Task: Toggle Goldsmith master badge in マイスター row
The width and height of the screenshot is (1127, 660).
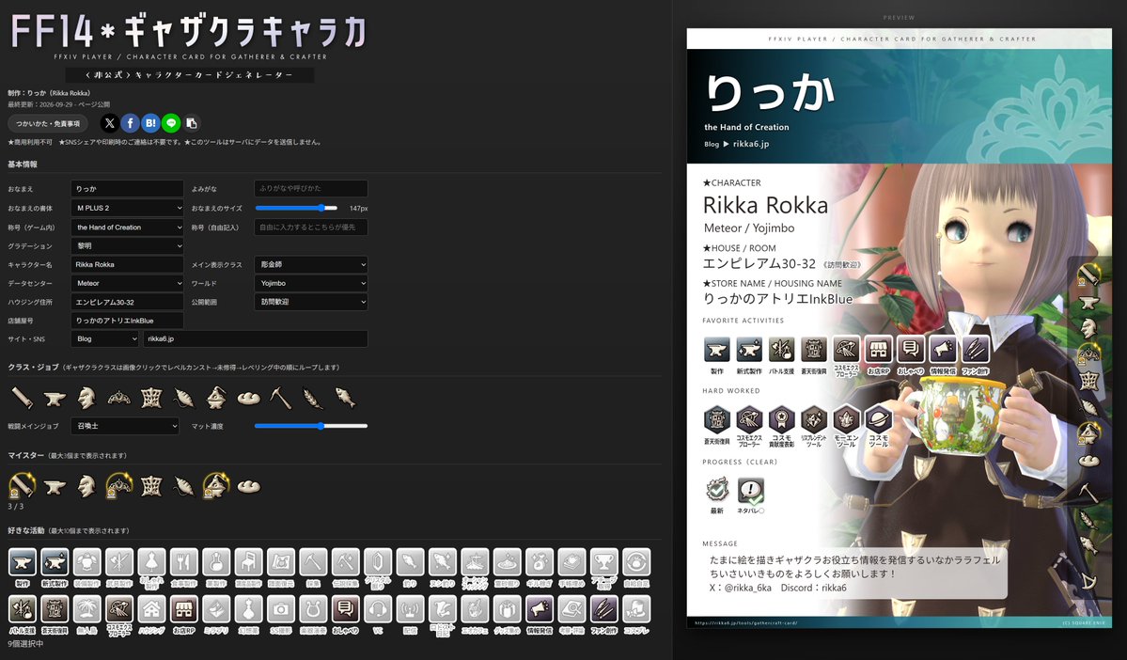Action: point(118,486)
